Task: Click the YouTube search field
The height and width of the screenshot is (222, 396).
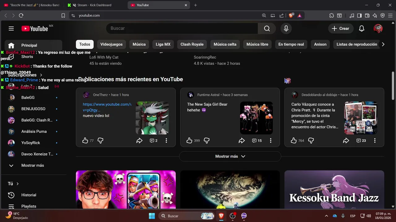Action: pos(182,28)
